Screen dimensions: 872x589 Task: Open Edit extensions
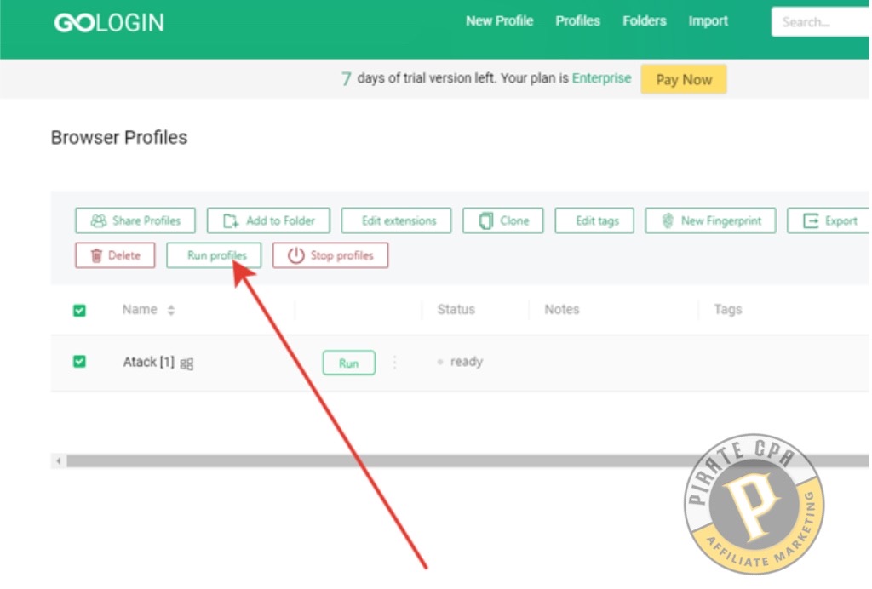[397, 220]
